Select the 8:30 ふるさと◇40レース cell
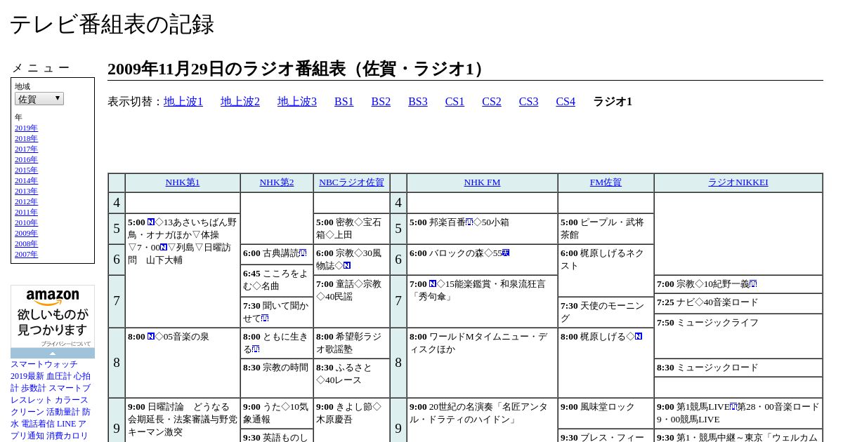The image size is (843, 442). tap(351, 378)
